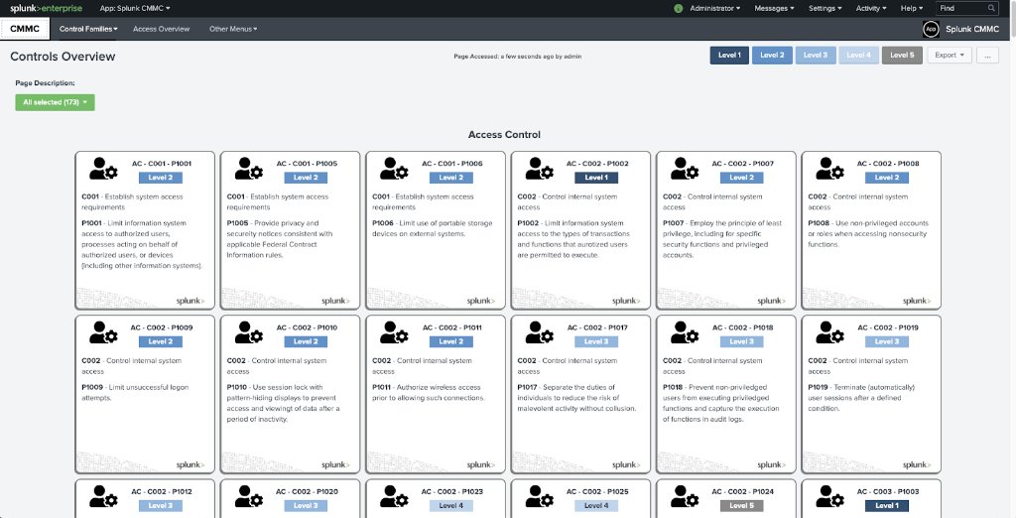The width and height of the screenshot is (1016, 518).
Task: Click the search magnifier in Find box
Action: 991,8
